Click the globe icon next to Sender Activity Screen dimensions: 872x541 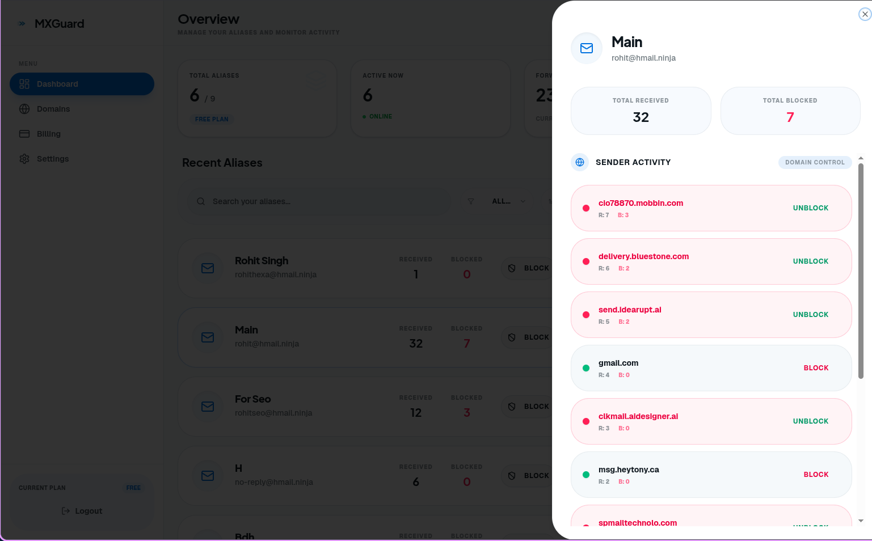580,162
